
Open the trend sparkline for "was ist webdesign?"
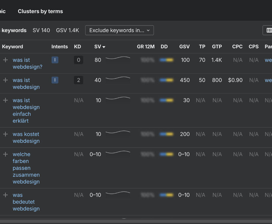[x=118, y=59]
